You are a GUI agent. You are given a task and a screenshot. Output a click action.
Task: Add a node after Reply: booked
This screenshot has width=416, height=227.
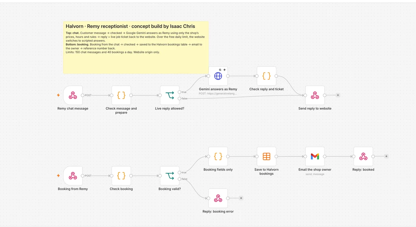(386, 156)
